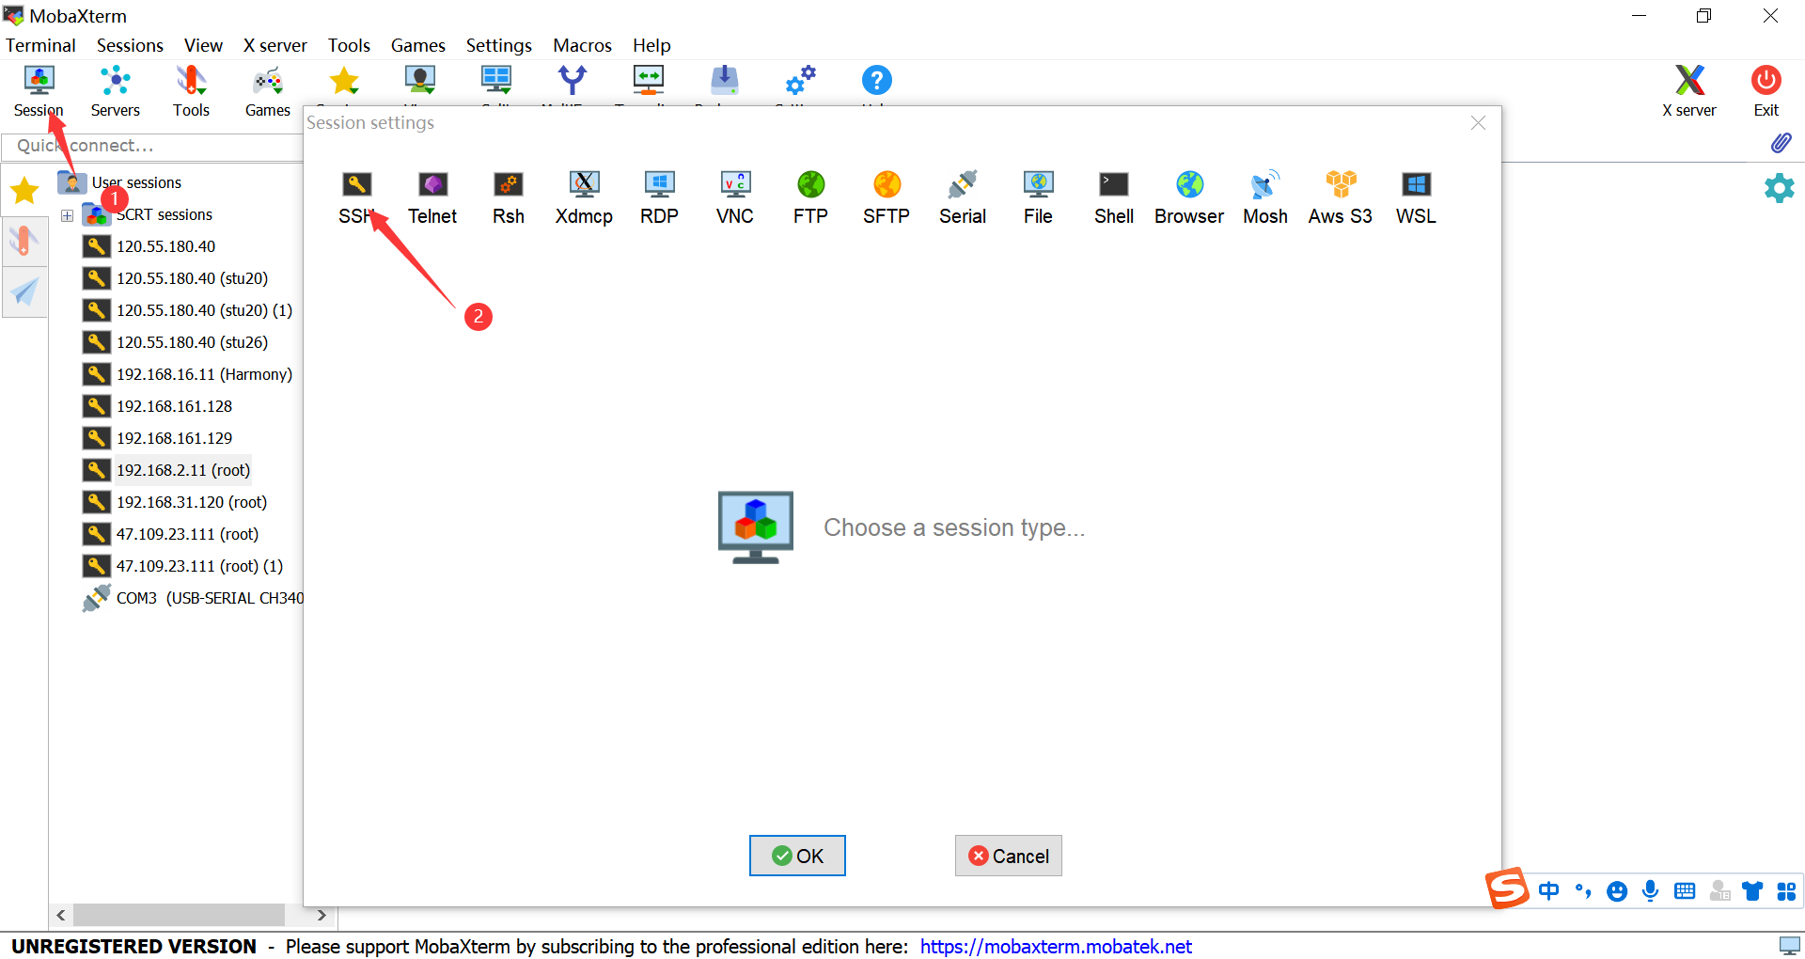Choose the File session type
The image size is (1805, 959).
pyautogui.click(x=1038, y=198)
